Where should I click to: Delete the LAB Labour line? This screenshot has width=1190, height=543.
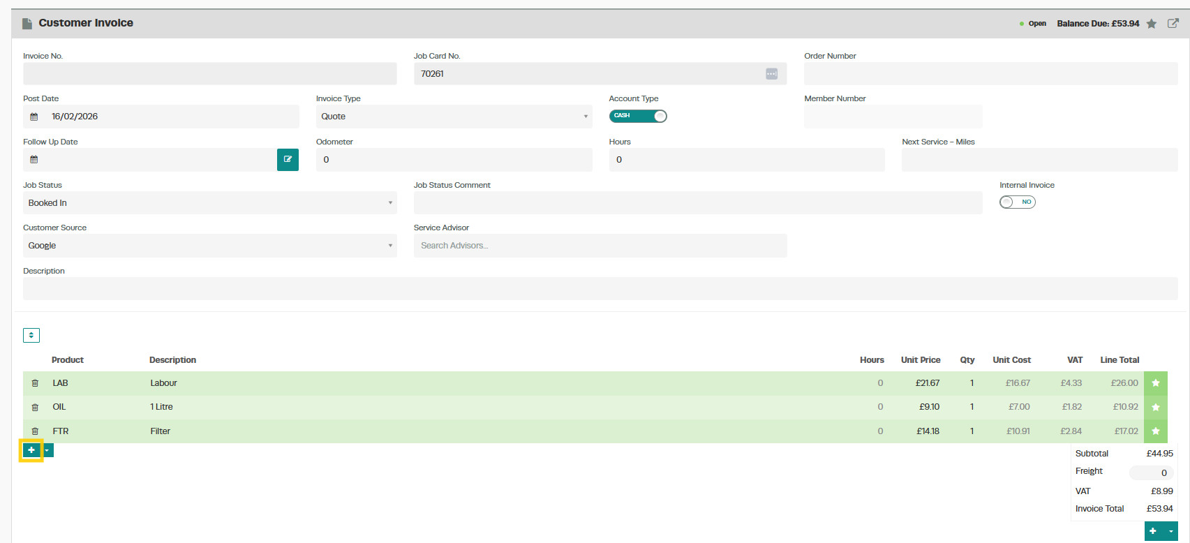35,383
